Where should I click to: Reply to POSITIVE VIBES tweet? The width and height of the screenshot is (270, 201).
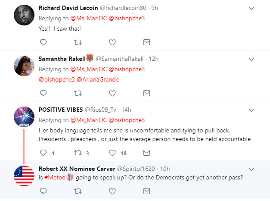click(43, 152)
